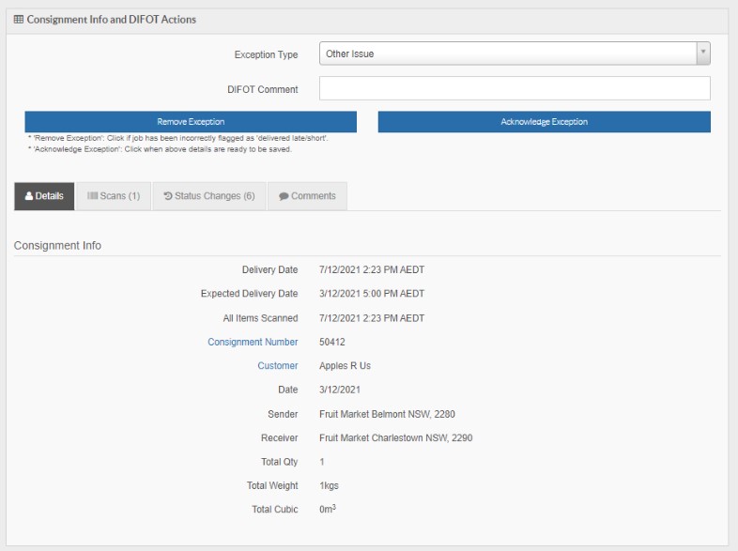Follow the Customer link
The height and width of the screenshot is (551, 738).
[x=278, y=365]
